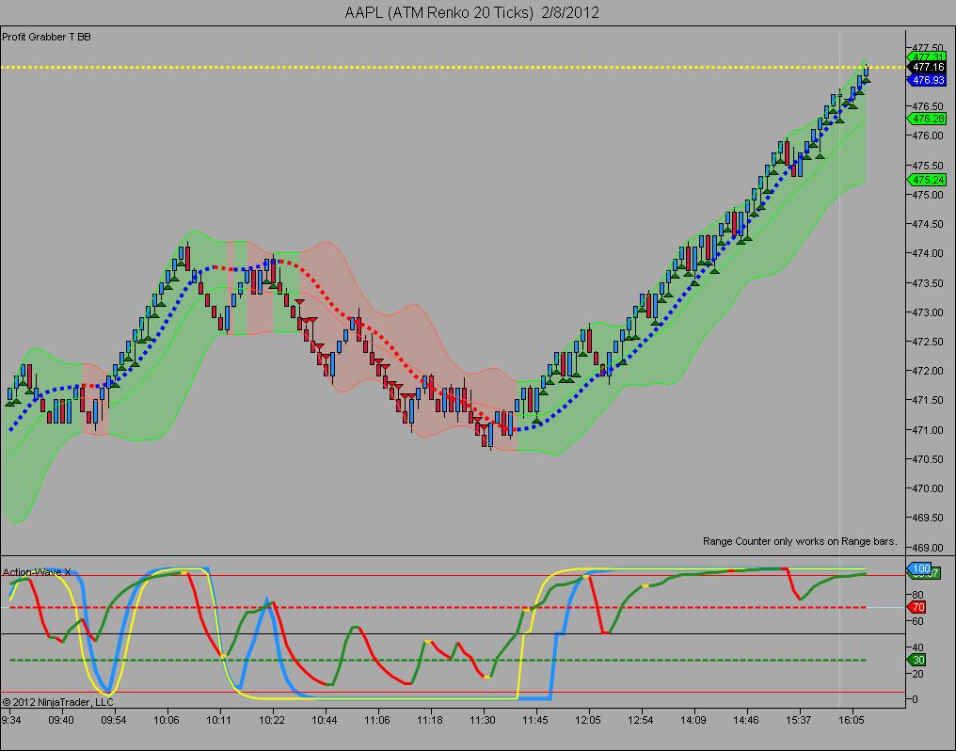Click the 476.00 price axis label
Image resolution: width=956 pixels, height=751 pixels.
pos(928,136)
